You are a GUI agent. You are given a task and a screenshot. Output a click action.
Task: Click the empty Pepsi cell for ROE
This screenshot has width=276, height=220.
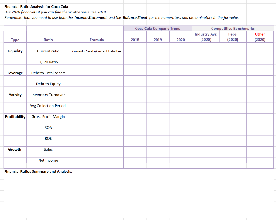click(x=233, y=138)
